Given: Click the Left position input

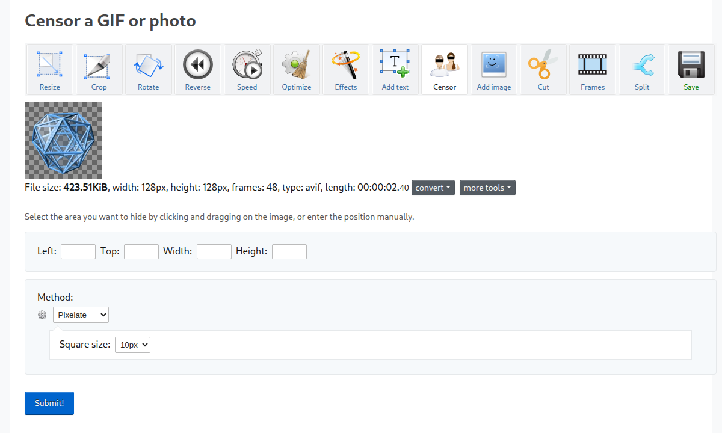Looking at the screenshot, I should coord(78,251).
